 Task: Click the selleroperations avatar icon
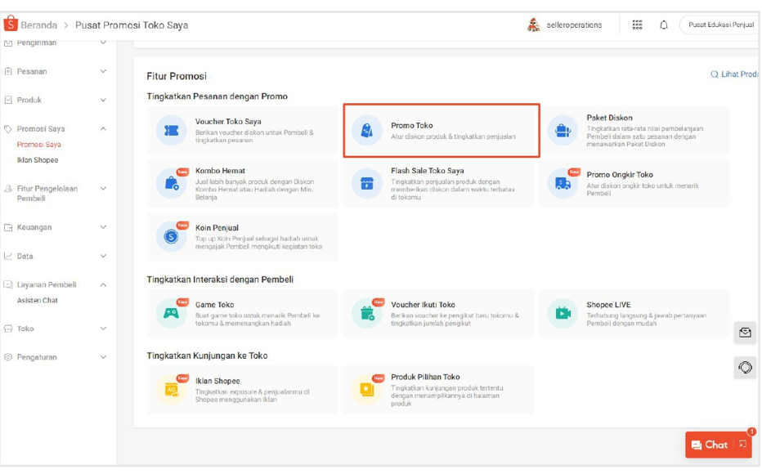534,25
